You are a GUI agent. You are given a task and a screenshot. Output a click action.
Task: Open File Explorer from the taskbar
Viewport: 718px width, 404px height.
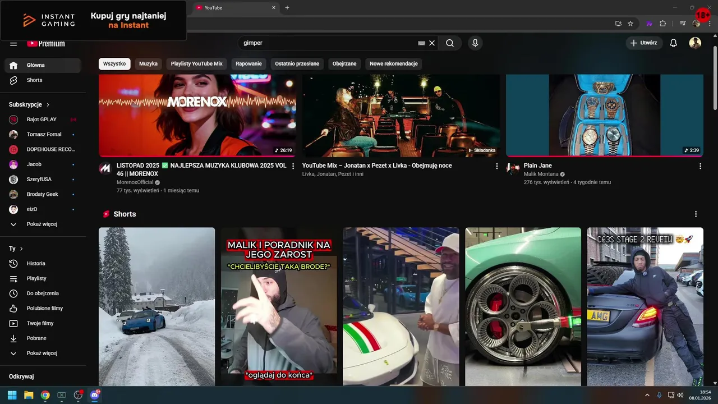coord(29,395)
